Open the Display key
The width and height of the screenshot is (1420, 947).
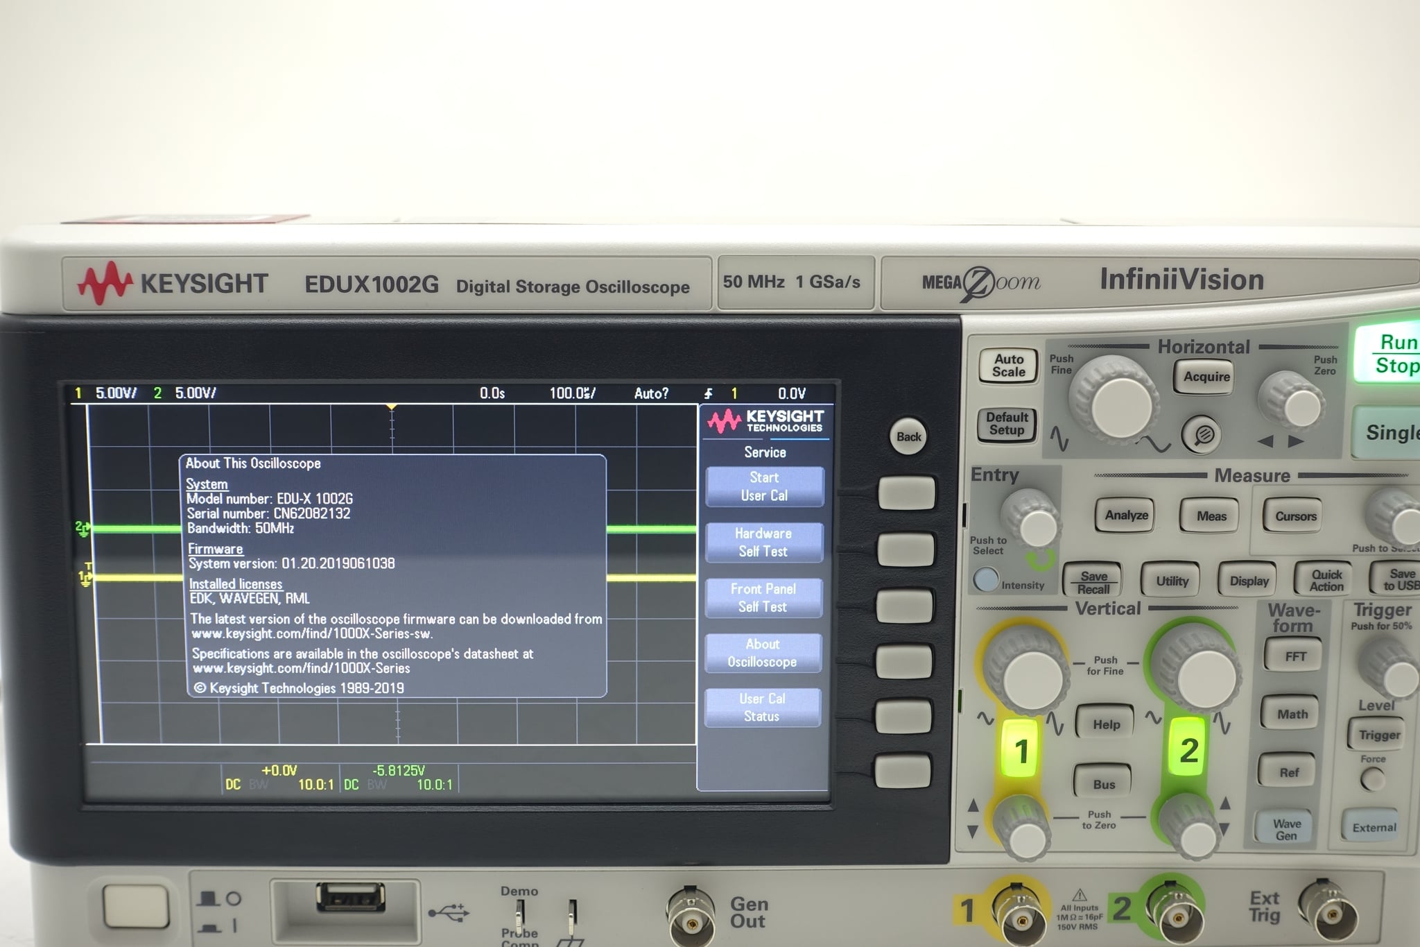coord(1248,581)
